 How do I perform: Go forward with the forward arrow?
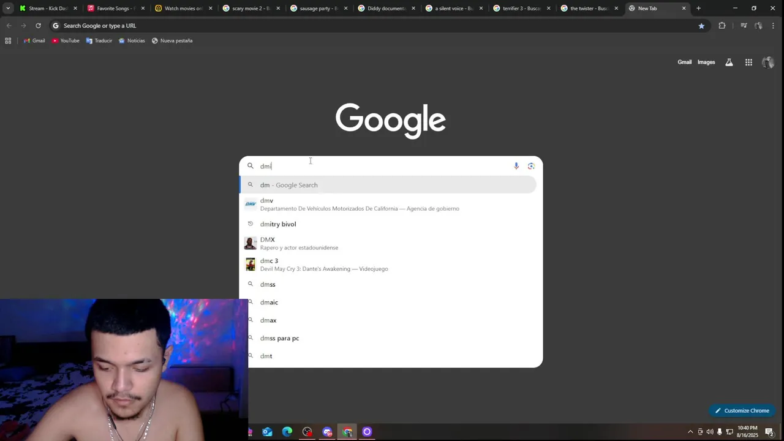[23, 26]
